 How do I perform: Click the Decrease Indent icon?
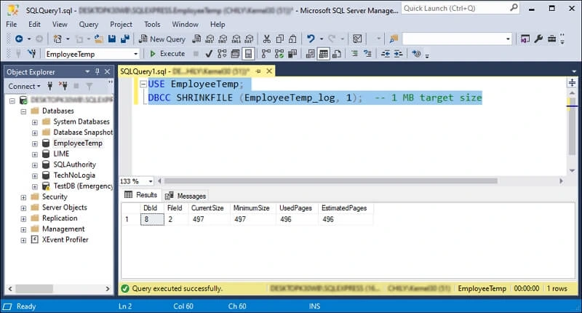pyautogui.click(x=386, y=54)
